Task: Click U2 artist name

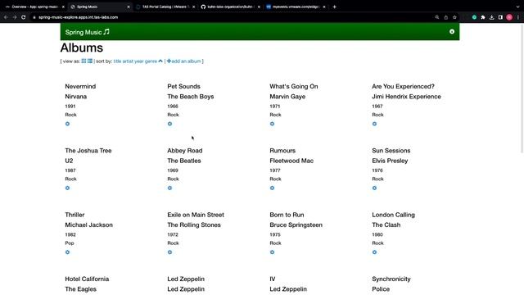Action: coord(69,161)
